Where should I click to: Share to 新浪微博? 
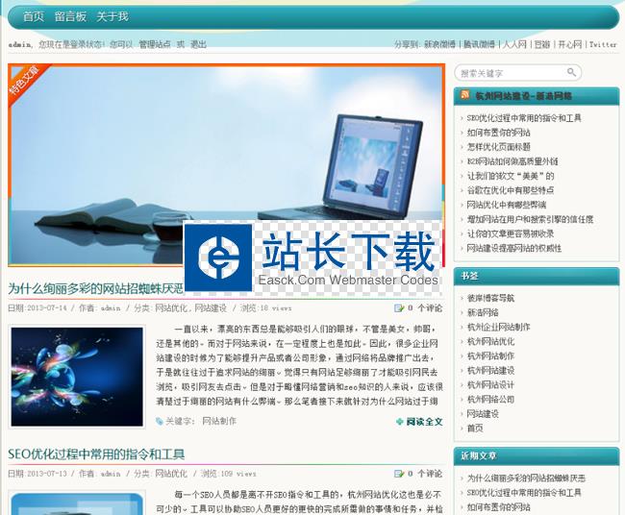pyautogui.click(x=439, y=44)
